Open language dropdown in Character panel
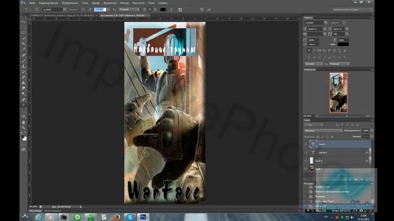Image resolution: width=394 pixels, height=221 pixels. [x=313, y=64]
